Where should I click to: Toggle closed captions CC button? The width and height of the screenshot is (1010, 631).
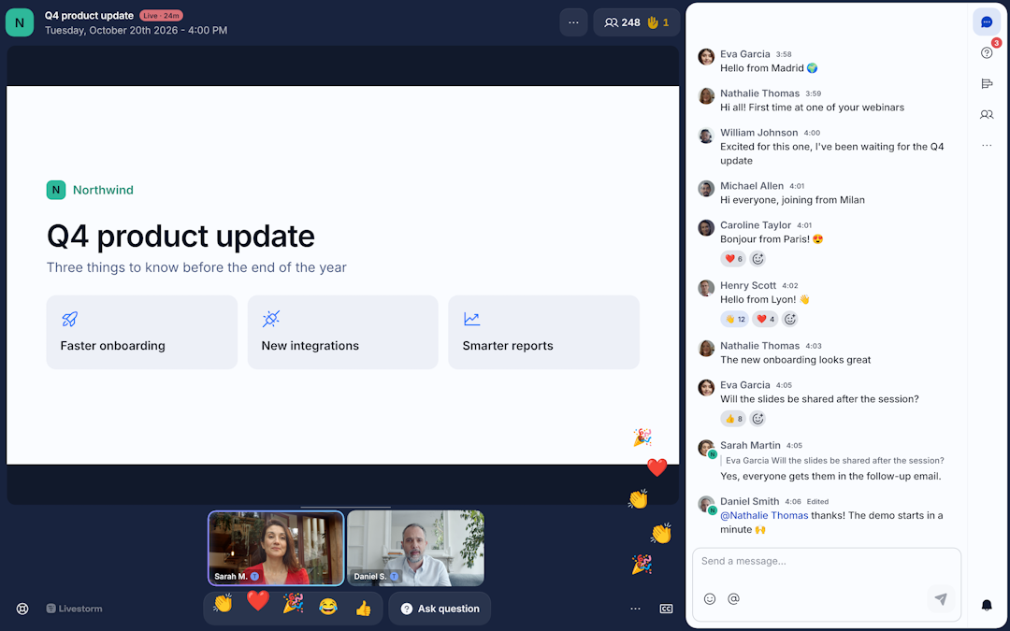click(666, 609)
